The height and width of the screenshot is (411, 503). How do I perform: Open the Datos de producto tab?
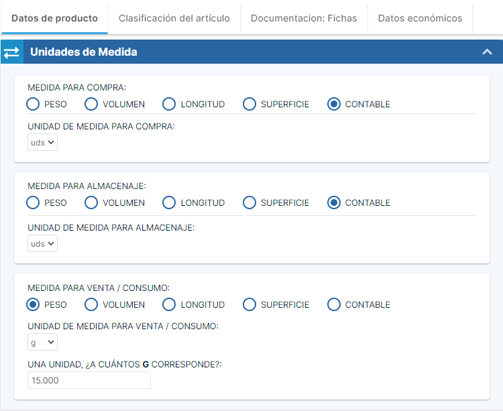pos(54,18)
